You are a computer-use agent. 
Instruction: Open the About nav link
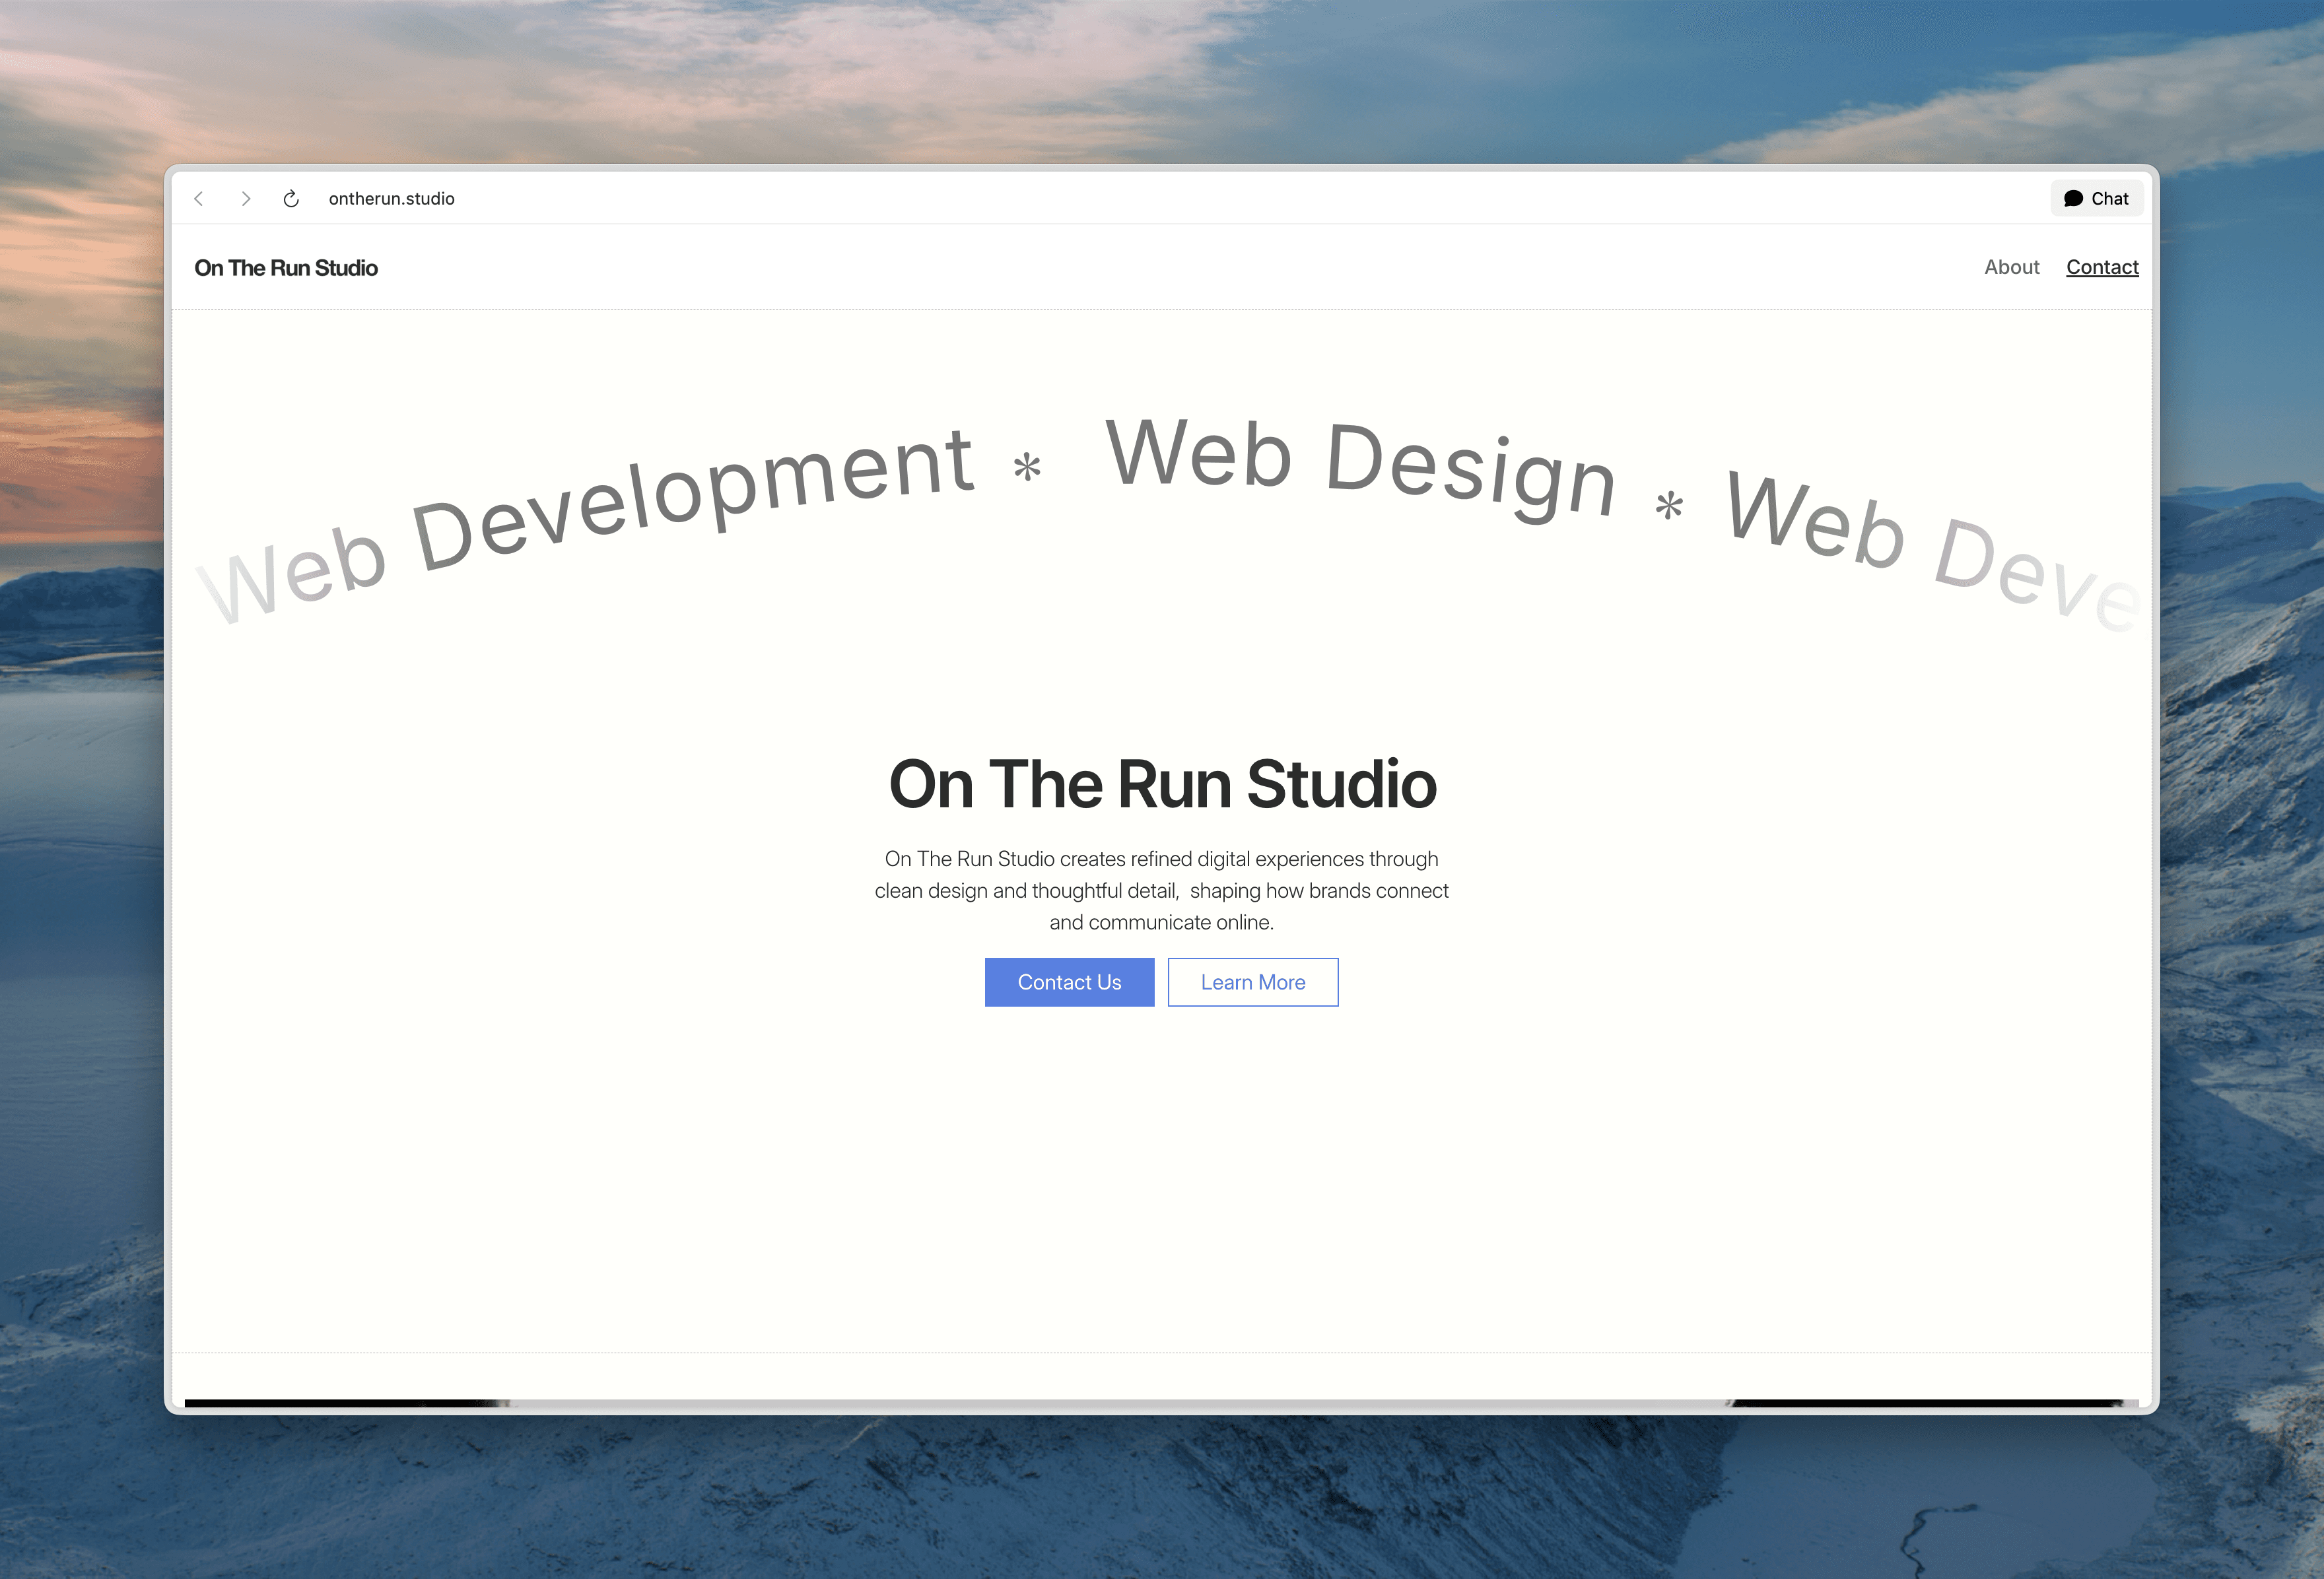tap(2011, 267)
